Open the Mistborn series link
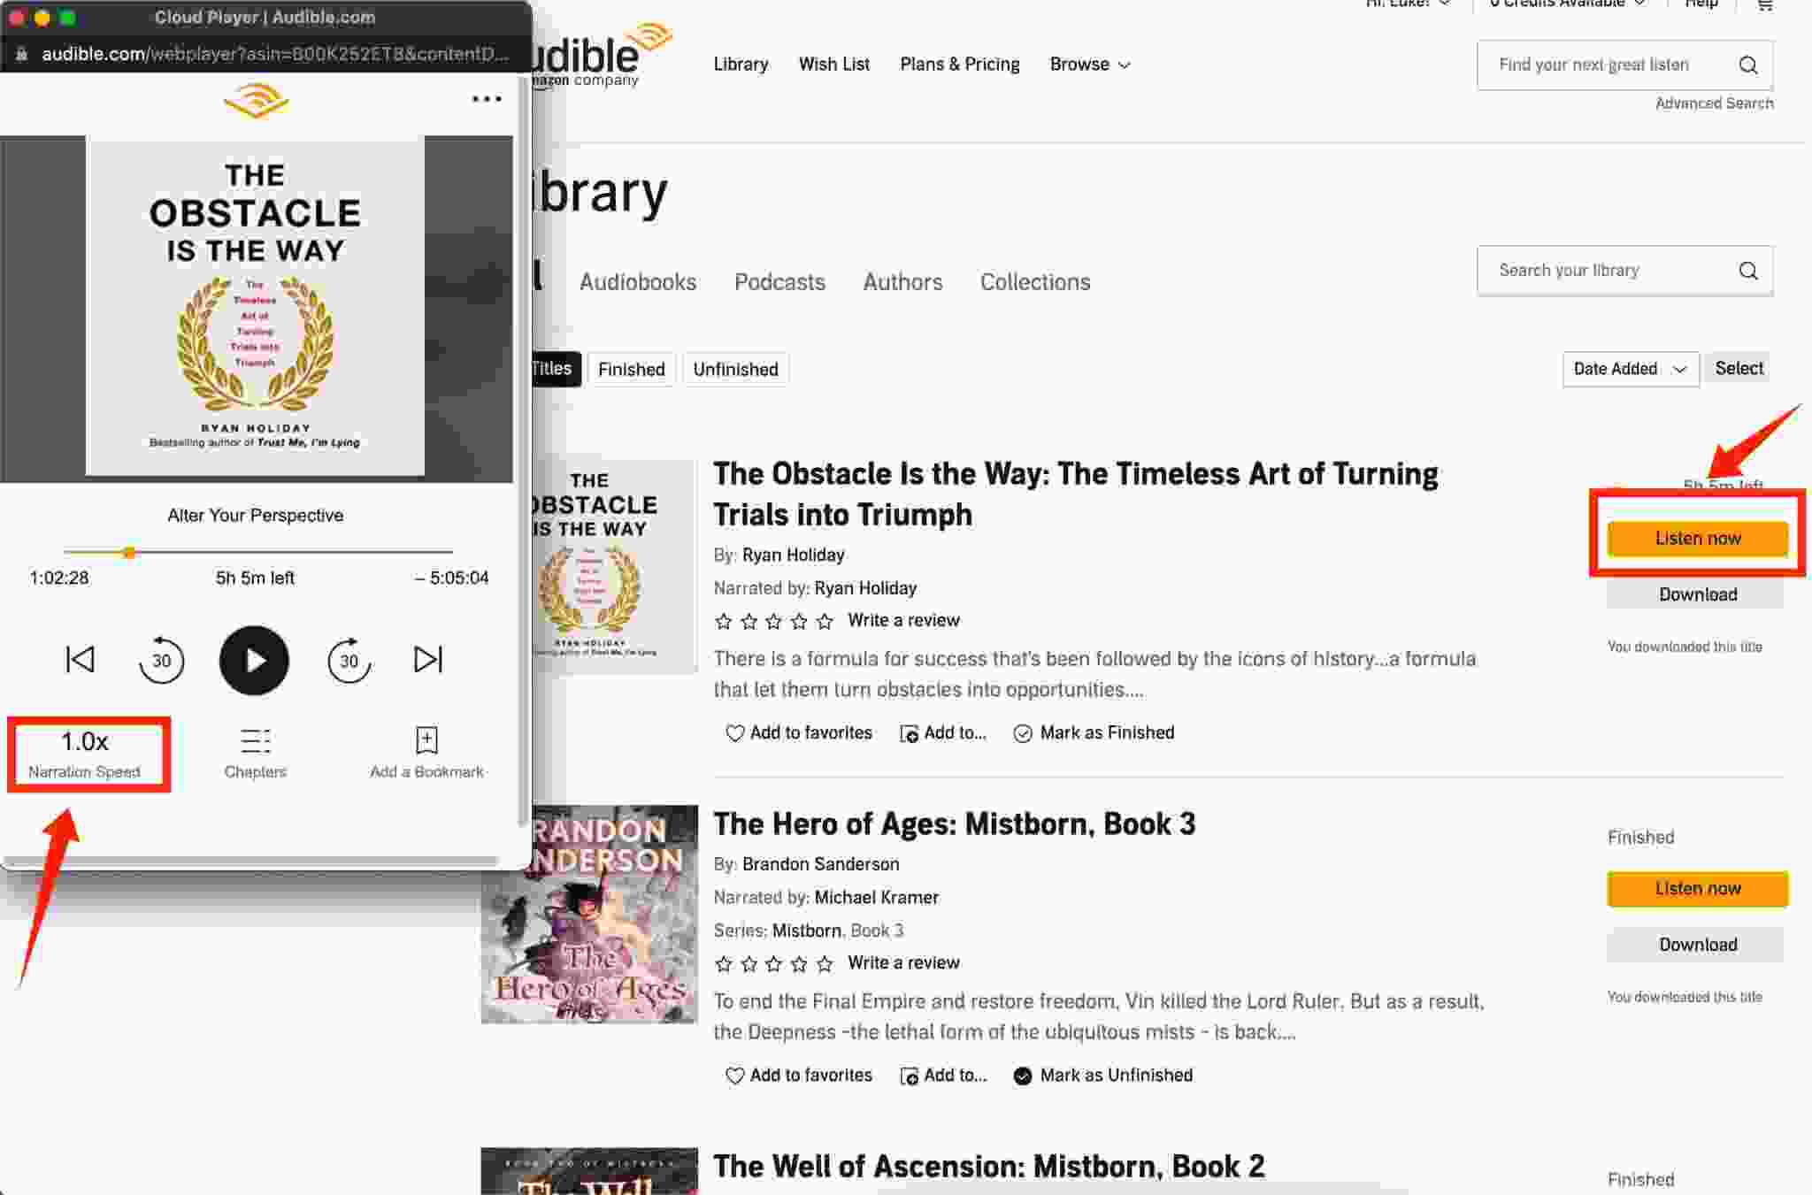The height and width of the screenshot is (1195, 1812). [x=806, y=931]
